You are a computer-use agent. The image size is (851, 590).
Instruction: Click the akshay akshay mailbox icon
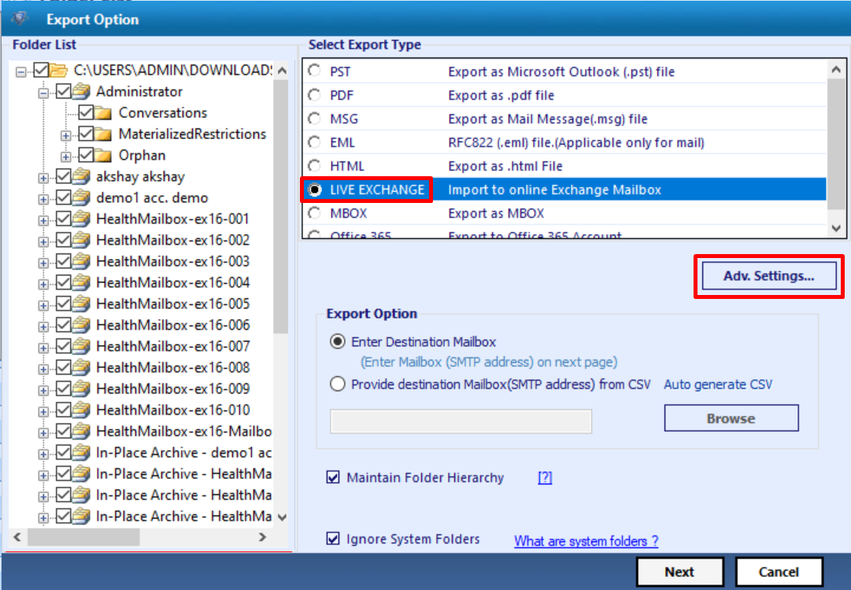pos(82,177)
